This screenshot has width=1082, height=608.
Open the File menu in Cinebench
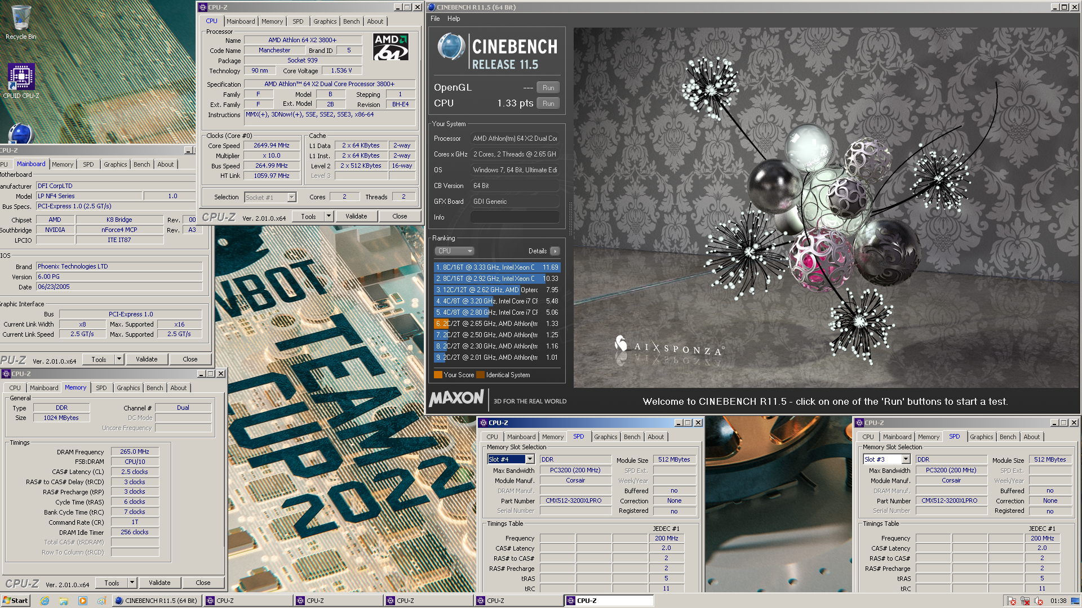(x=435, y=19)
